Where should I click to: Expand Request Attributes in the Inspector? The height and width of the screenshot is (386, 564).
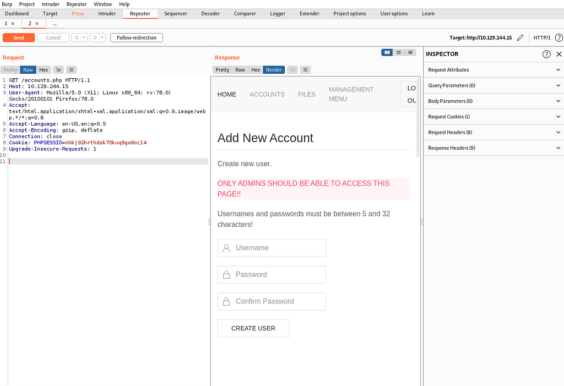pos(494,70)
